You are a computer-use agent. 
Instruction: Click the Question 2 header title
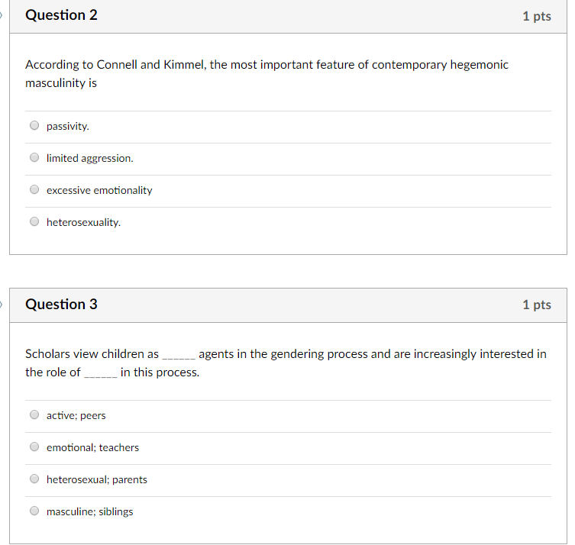(x=61, y=15)
